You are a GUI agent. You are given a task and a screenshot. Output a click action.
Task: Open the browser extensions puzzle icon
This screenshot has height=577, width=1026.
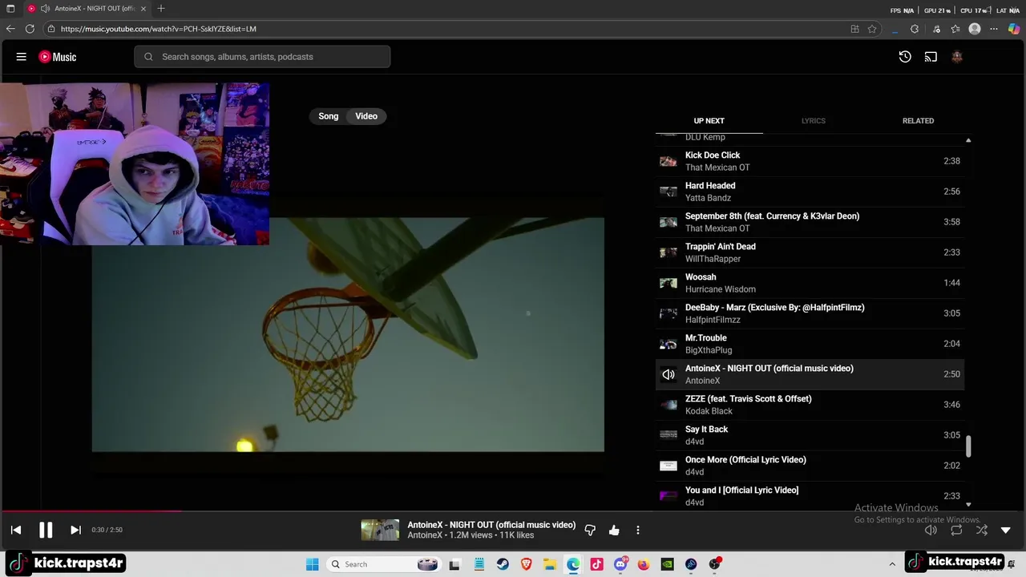[x=915, y=29]
